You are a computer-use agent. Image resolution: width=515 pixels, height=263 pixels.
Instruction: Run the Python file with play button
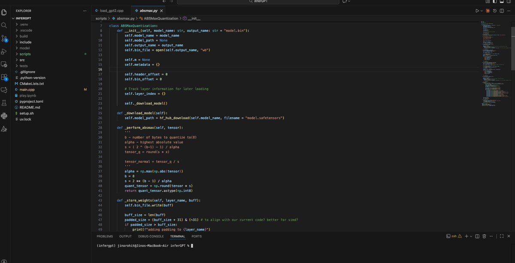coord(477,10)
